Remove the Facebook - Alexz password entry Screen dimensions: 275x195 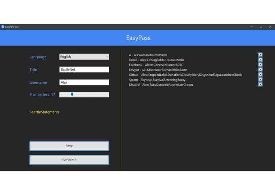(260, 65)
